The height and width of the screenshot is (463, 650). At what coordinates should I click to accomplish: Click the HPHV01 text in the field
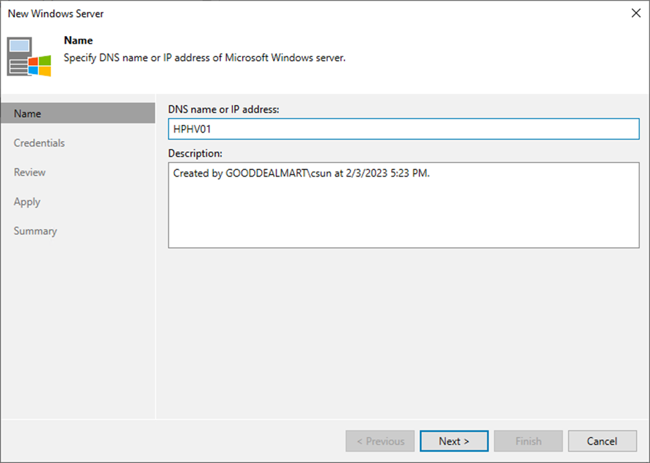pos(192,129)
